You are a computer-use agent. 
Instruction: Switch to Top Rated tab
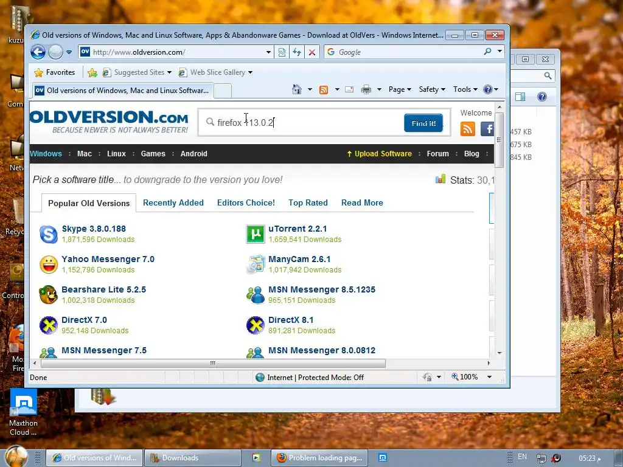tap(308, 202)
